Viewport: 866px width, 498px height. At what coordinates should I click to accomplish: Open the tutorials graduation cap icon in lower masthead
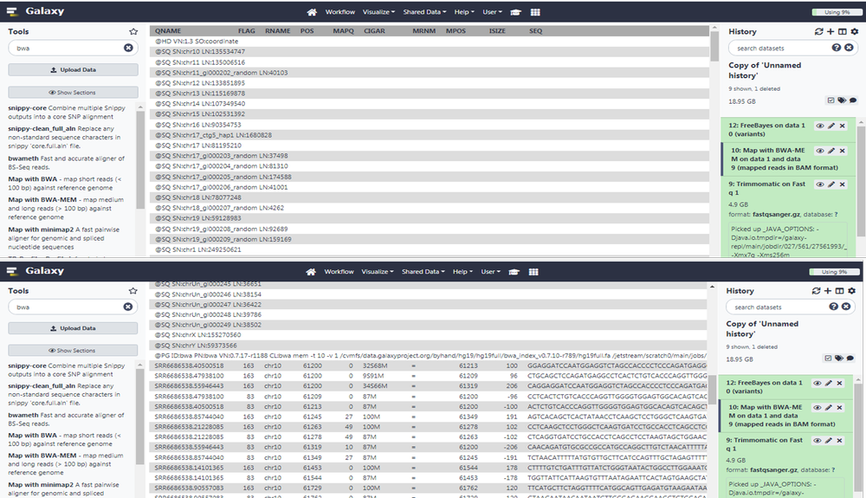(x=514, y=272)
